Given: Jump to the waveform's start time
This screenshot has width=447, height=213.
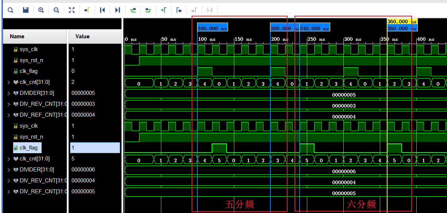Looking at the screenshot, I should [102, 10].
